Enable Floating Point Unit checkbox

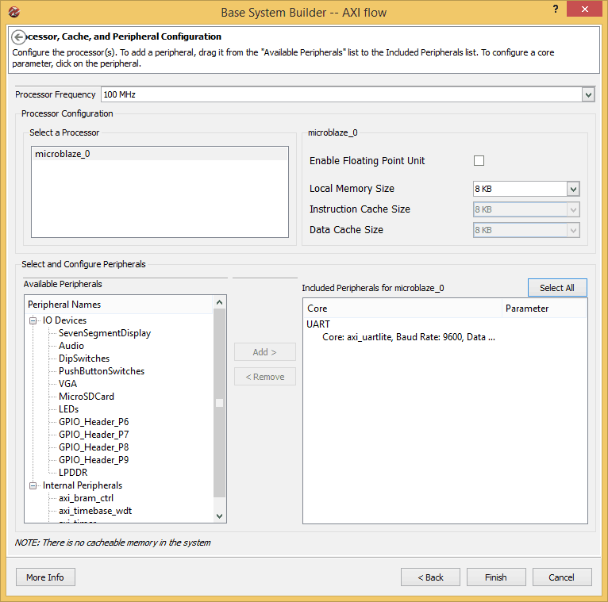coord(479,161)
